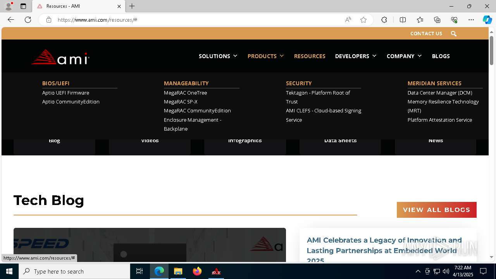This screenshot has height=279, width=496.
Task: Open MegaRAC CommunityEdition link
Action: tap(197, 110)
